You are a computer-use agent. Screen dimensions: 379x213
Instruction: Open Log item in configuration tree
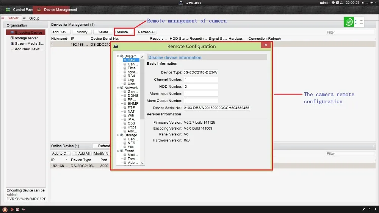(x=128, y=80)
